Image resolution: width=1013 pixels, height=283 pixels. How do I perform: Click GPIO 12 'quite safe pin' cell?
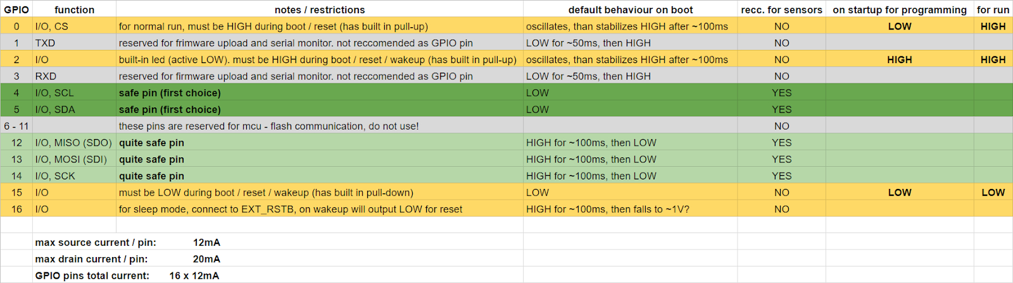click(x=320, y=143)
